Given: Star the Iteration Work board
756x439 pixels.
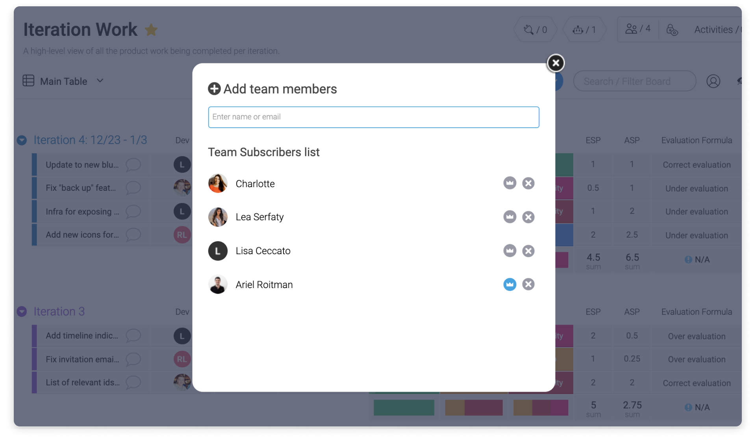Looking at the screenshot, I should [x=151, y=30].
